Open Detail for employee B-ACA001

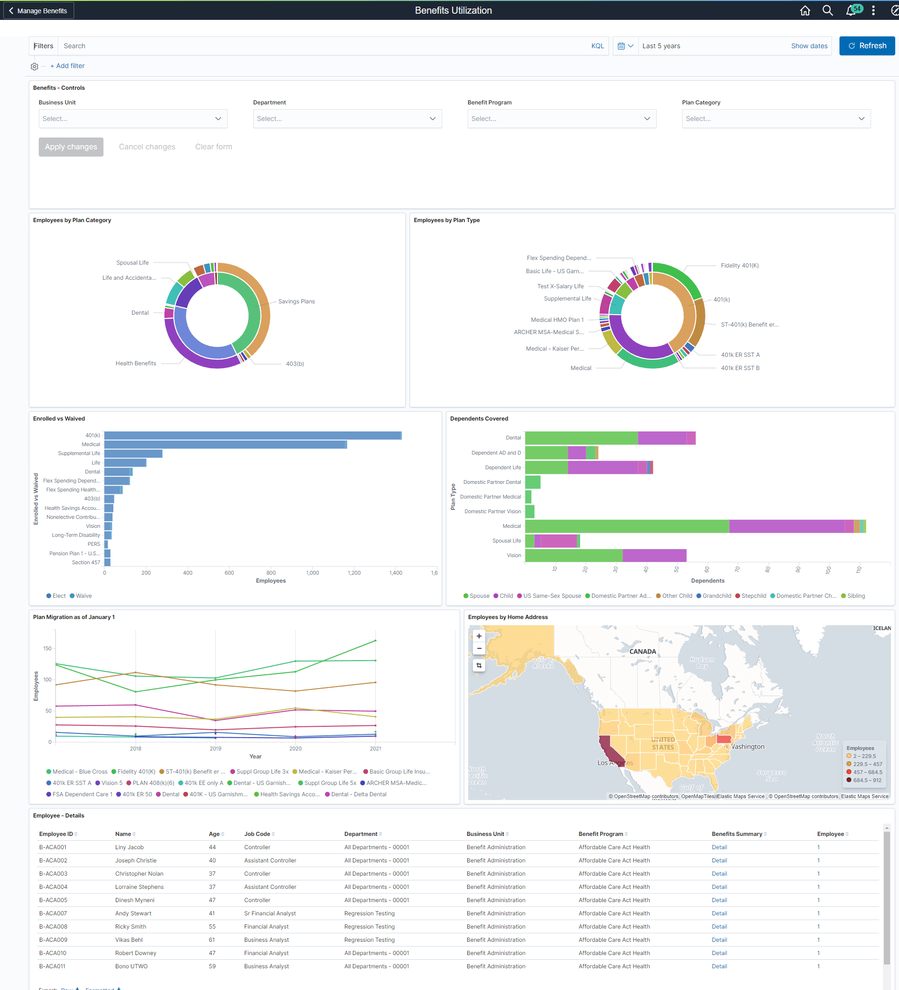[x=719, y=847]
